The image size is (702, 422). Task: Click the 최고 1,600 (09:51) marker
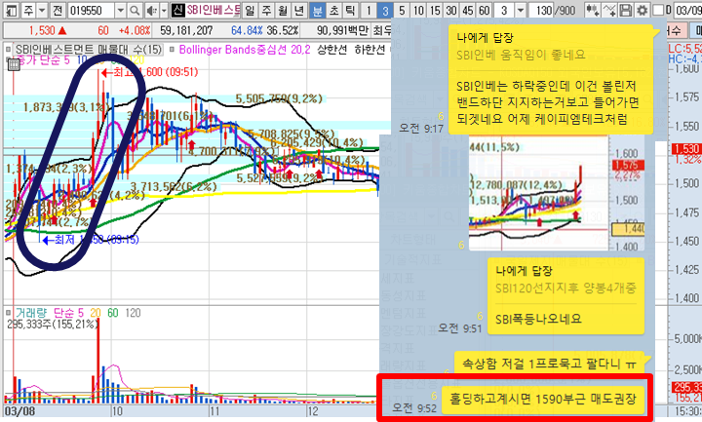coord(150,72)
